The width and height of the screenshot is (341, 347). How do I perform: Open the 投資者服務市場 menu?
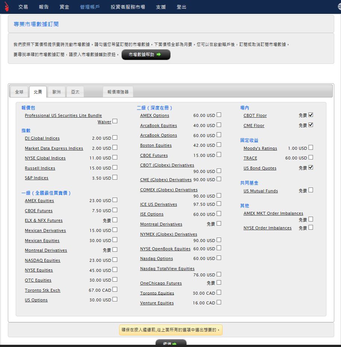(x=128, y=7)
